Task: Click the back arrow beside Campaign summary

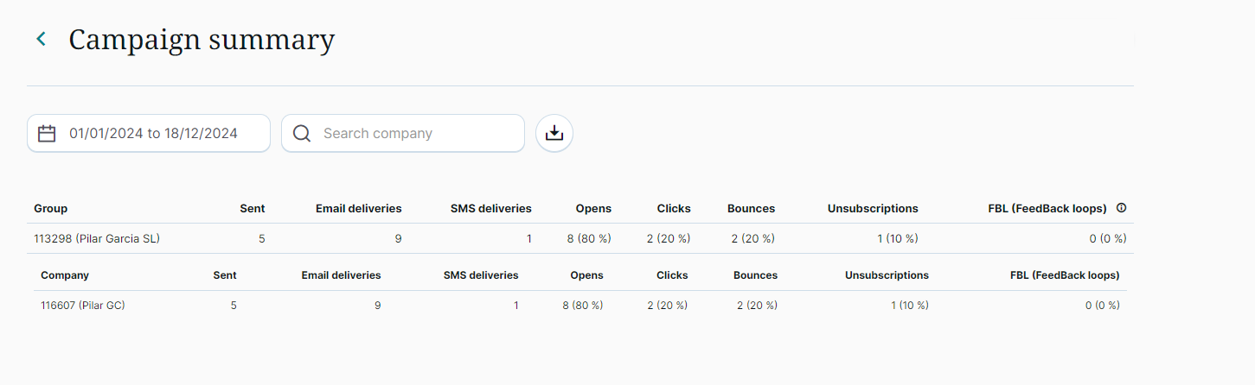Action: click(x=41, y=39)
